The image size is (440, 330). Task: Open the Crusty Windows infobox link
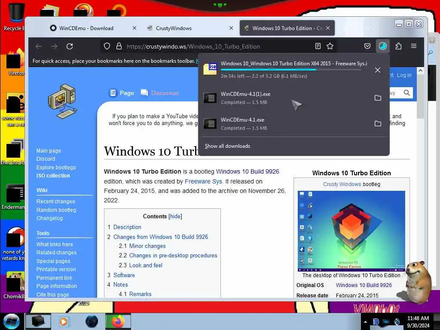click(342, 184)
